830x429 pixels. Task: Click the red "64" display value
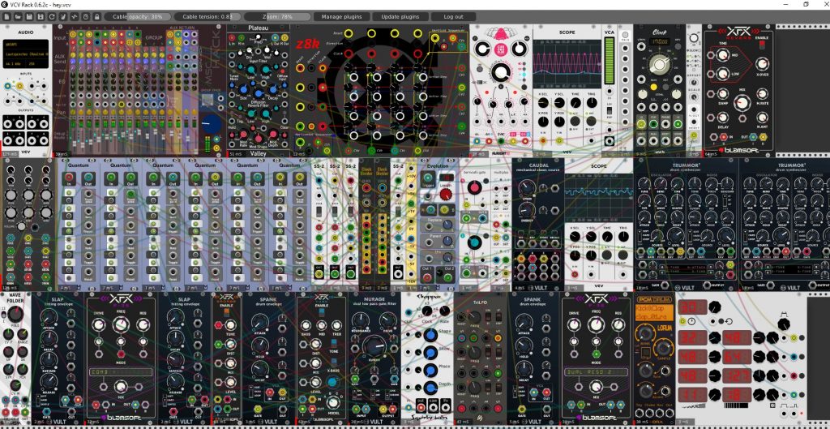click(x=738, y=355)
